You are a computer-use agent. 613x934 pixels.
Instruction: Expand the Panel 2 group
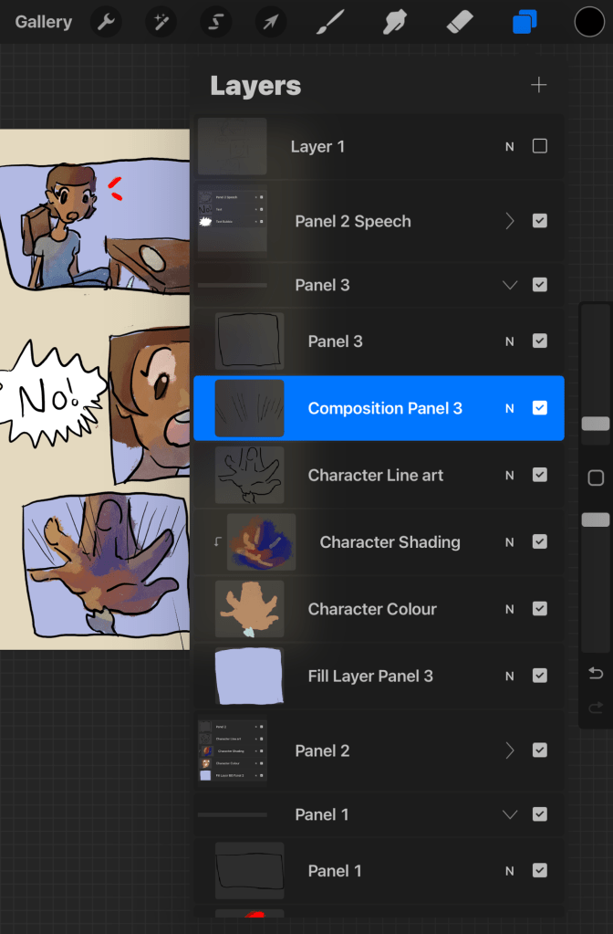coord(510,750)
